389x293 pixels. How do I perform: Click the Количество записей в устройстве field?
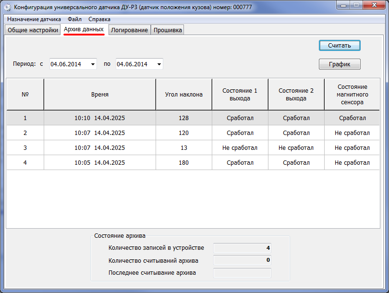coord(242,248)
